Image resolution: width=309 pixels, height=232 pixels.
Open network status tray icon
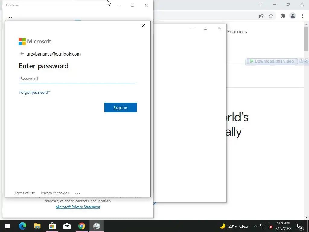[x=263, y=226]
